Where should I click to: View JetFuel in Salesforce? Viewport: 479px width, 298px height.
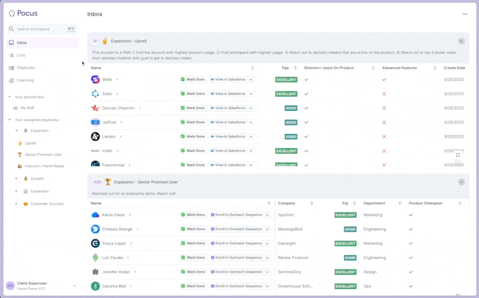click(x=229, y=122)
